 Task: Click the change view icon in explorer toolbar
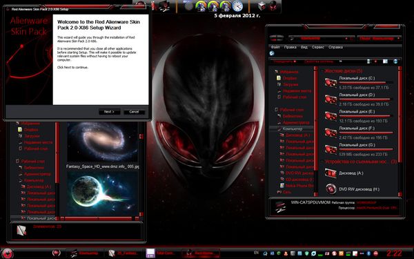(x=368, y=61)
